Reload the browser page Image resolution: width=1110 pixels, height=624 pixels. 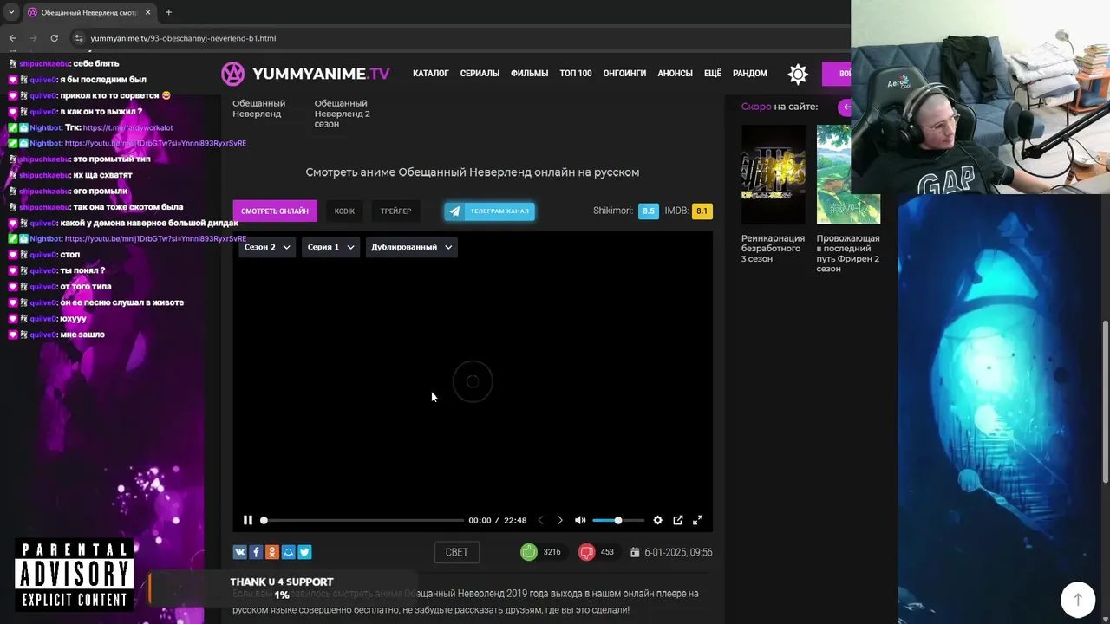tap(54, 38)
